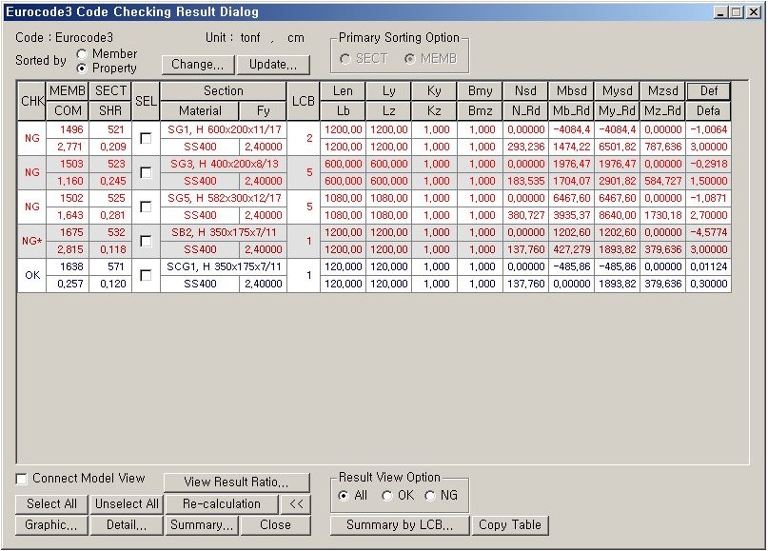Maximize the Eurocode3 Code Checking dialog
This screenshot has height=551, width=768.
737,12
